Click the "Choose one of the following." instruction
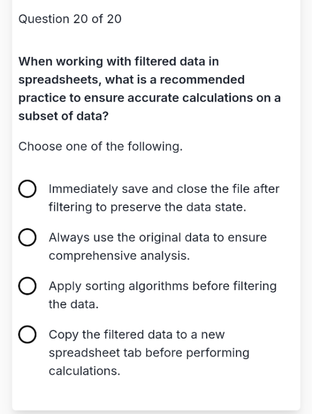Screen dimensions: 312x414 (100, 147)
